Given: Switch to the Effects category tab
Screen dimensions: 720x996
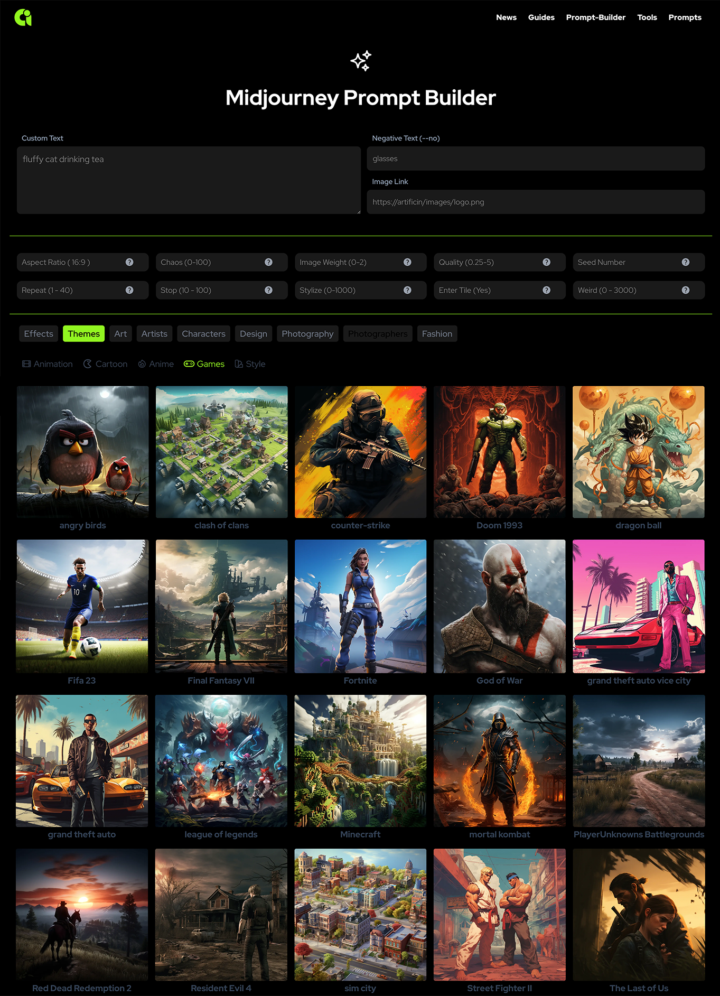Looking at the screenshot, I should click(39, 334).
